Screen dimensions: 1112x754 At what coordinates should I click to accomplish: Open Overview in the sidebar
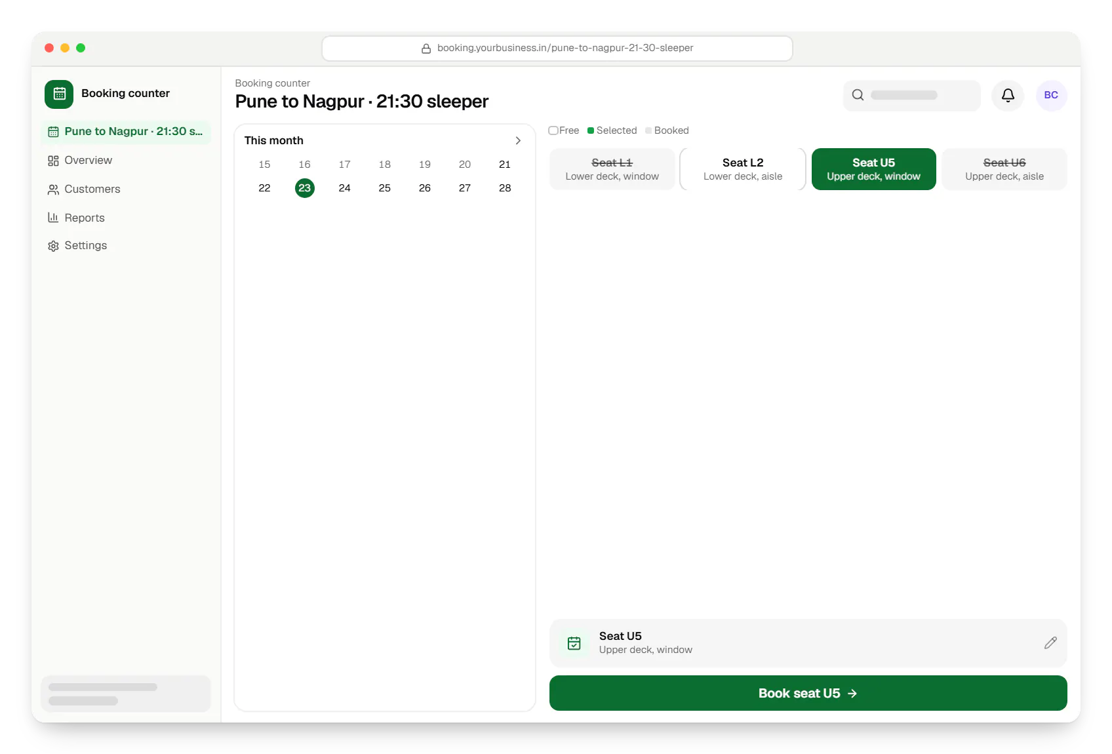coord(126,161)
